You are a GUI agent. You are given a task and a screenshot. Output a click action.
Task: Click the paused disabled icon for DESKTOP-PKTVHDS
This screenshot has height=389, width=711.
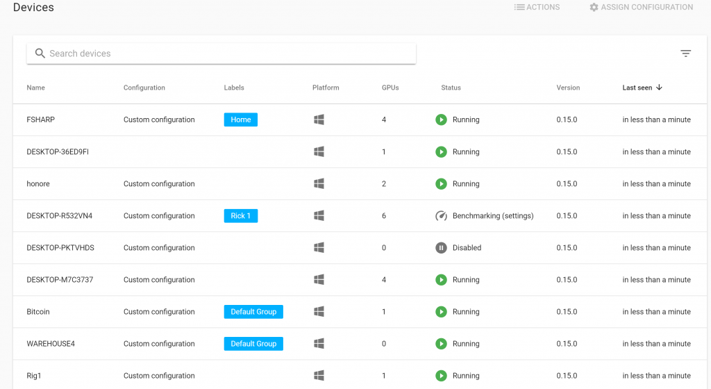(441, 247)
